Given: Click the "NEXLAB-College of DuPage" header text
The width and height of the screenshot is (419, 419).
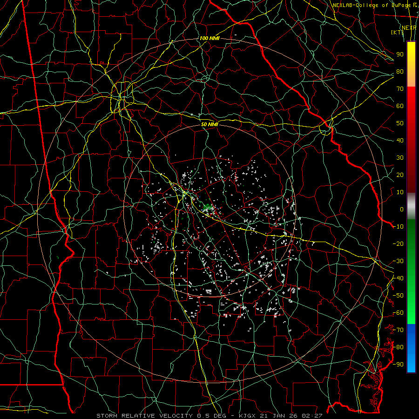Looking at the screenshot, I should tap(372, 5).
